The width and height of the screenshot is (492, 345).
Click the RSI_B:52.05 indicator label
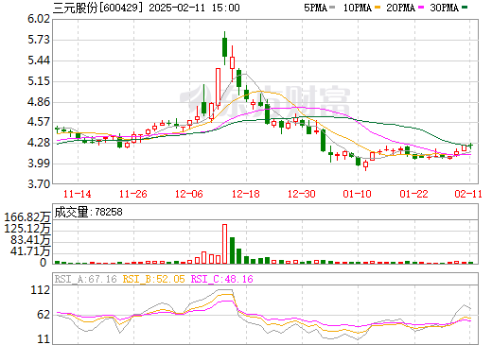pos(153,279)
